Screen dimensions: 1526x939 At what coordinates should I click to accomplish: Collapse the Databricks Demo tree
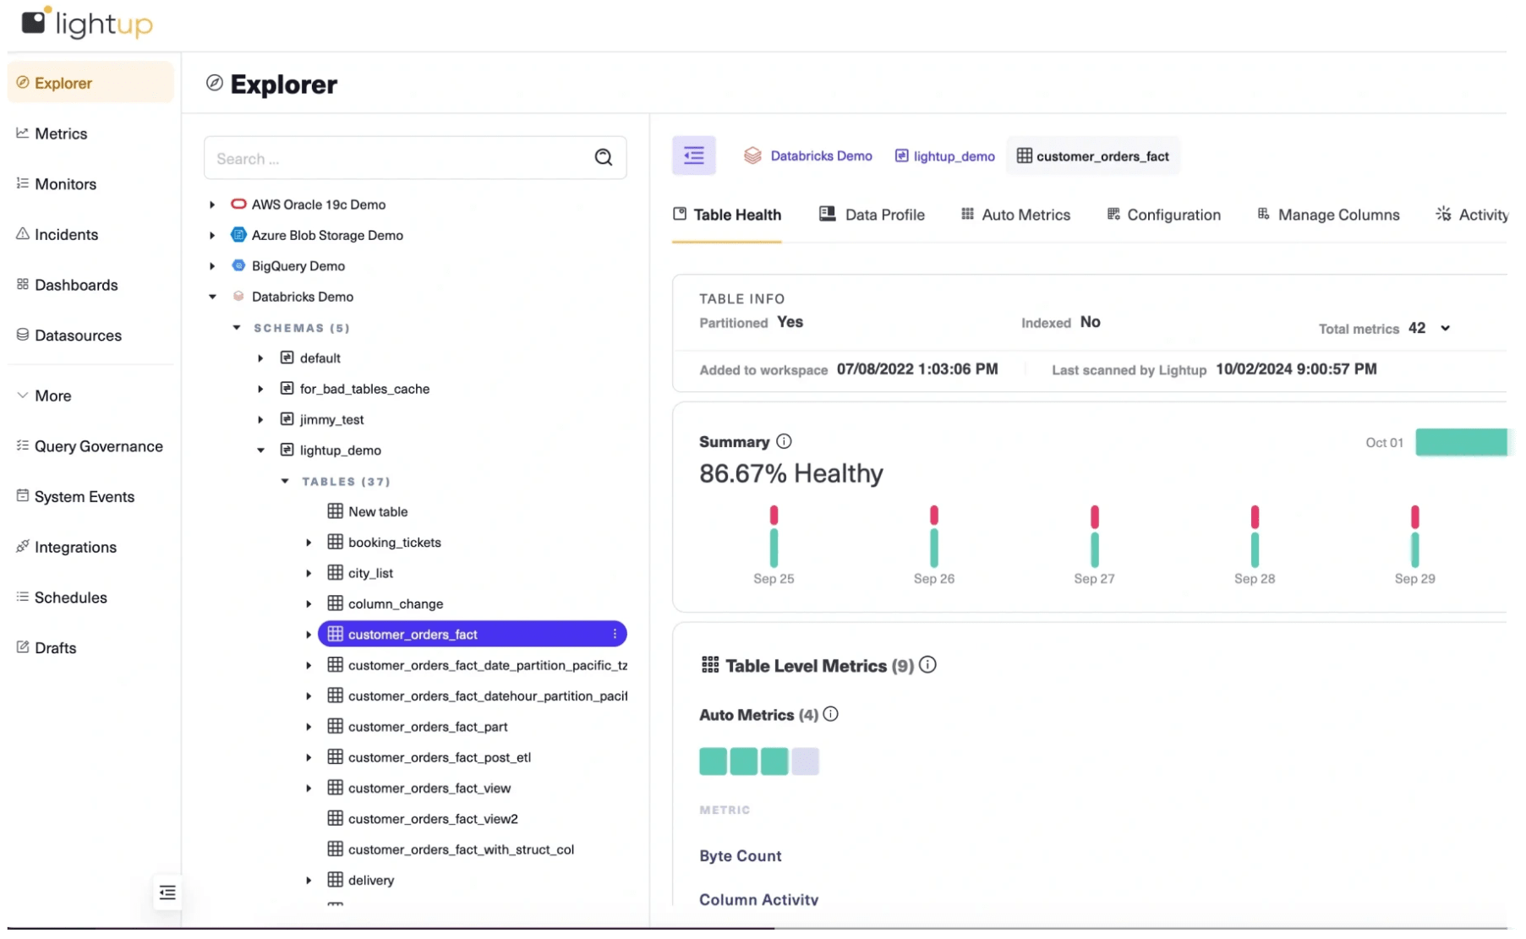(211, 297)
